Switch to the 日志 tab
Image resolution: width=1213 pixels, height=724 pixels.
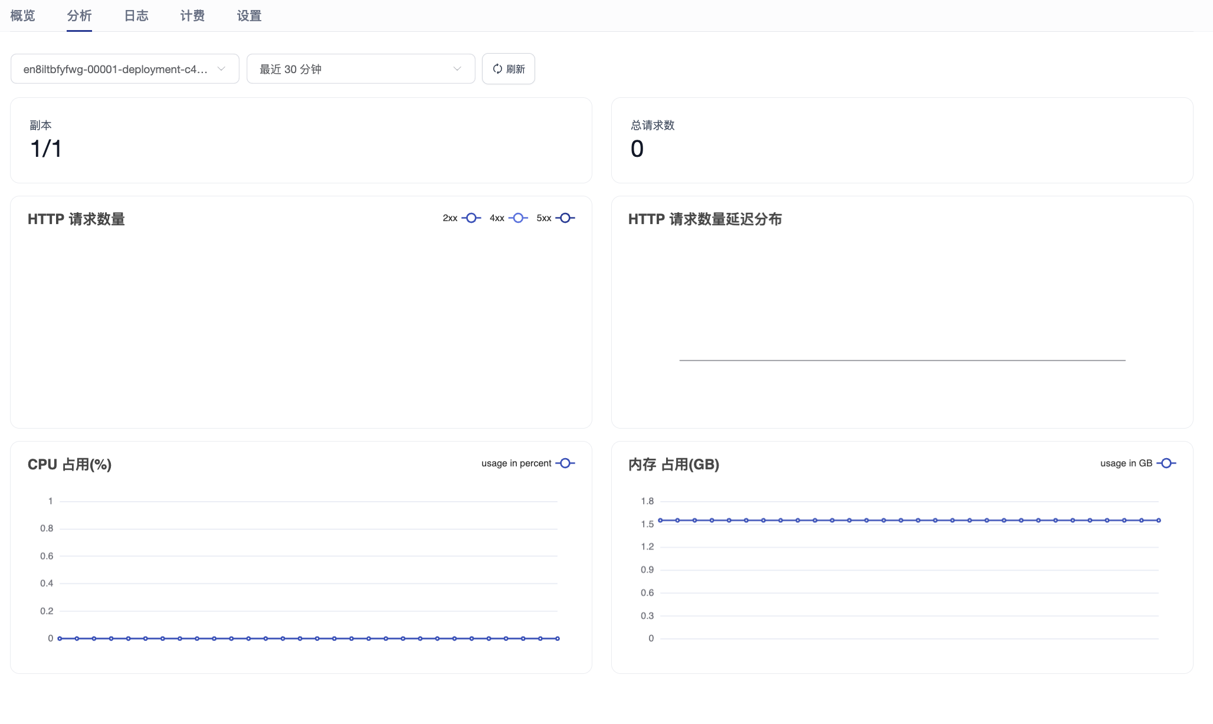136,16
